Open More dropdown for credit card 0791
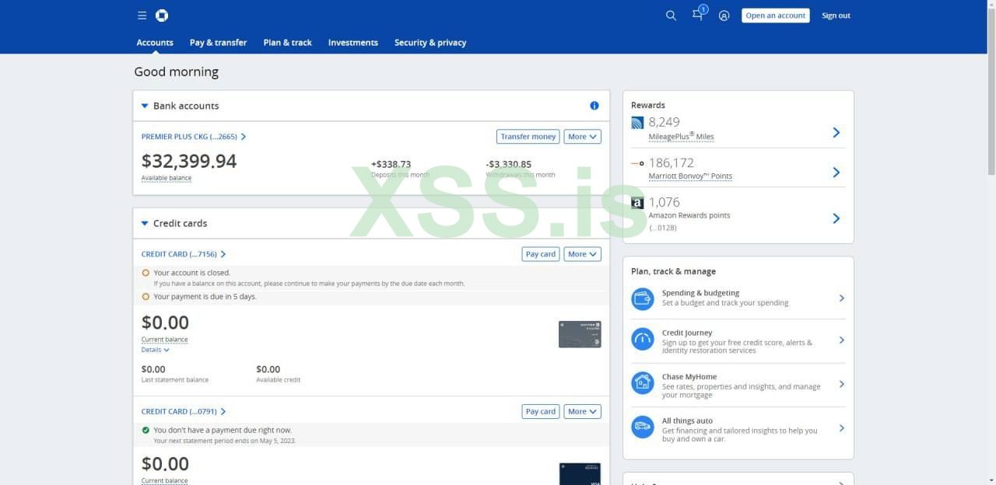996x485 pixels. coord(582,411)
